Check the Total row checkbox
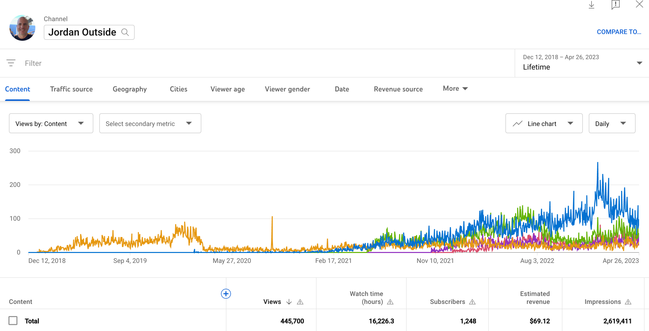 (x=13, y=321)
